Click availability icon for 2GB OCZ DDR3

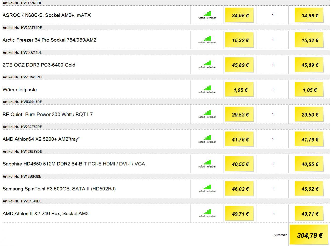tap(207, 63)
